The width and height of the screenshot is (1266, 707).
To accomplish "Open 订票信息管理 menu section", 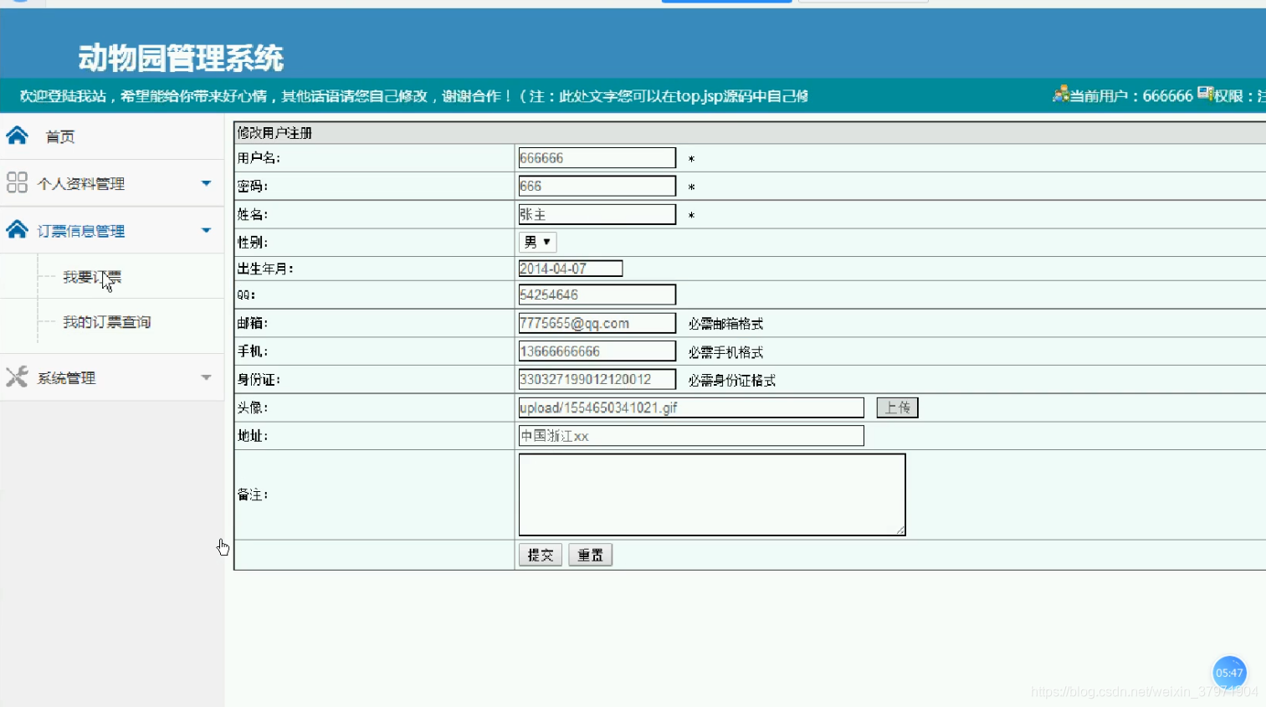I will point(81,231).
